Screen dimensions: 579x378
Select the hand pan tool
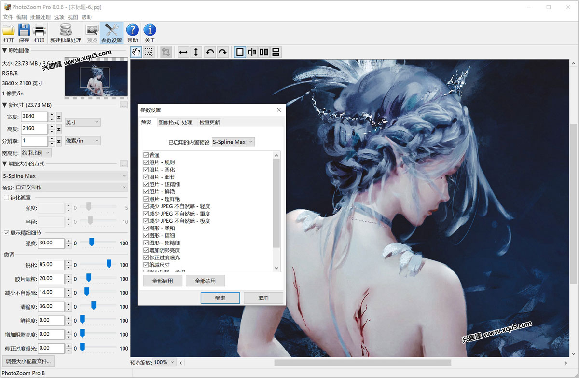[136, 52]
